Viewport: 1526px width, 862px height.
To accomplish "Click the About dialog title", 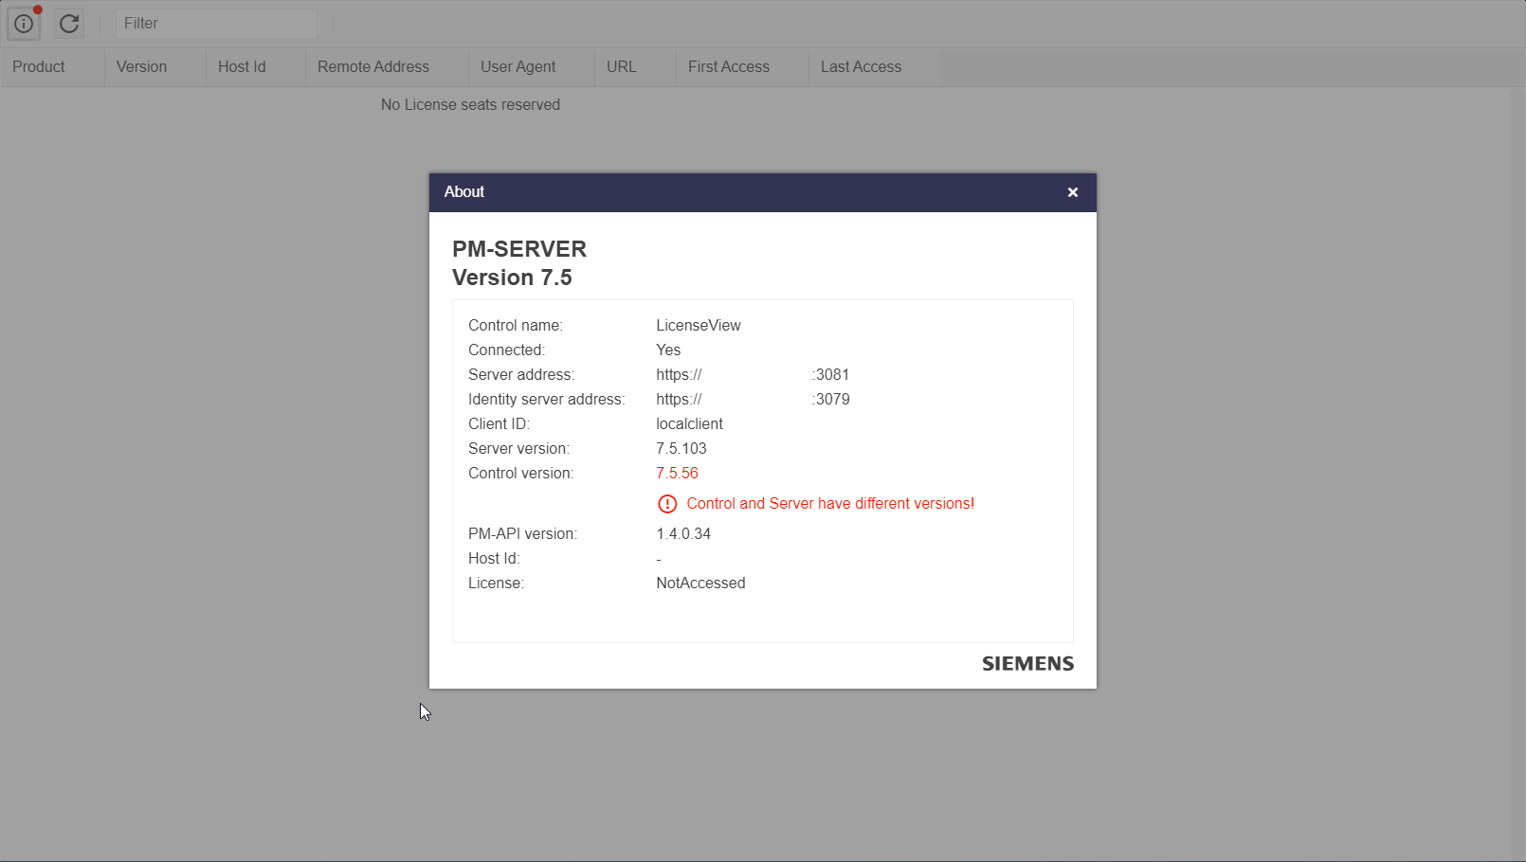I will [464, 192].
